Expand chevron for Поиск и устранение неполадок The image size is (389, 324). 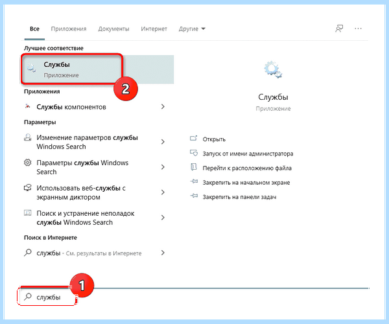pyautogui.click(x=163, y=218)
